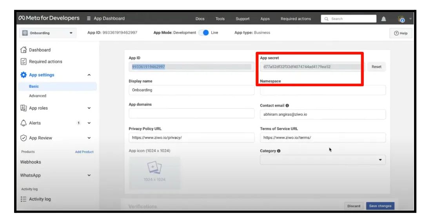Click the Activity log list icon
The height and width of the screenshot is (221, 436).
[x=24, y=199]
